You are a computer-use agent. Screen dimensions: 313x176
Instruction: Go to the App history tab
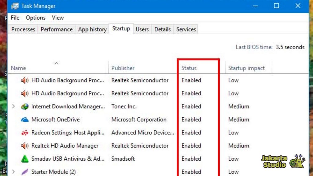pos(92,29)
